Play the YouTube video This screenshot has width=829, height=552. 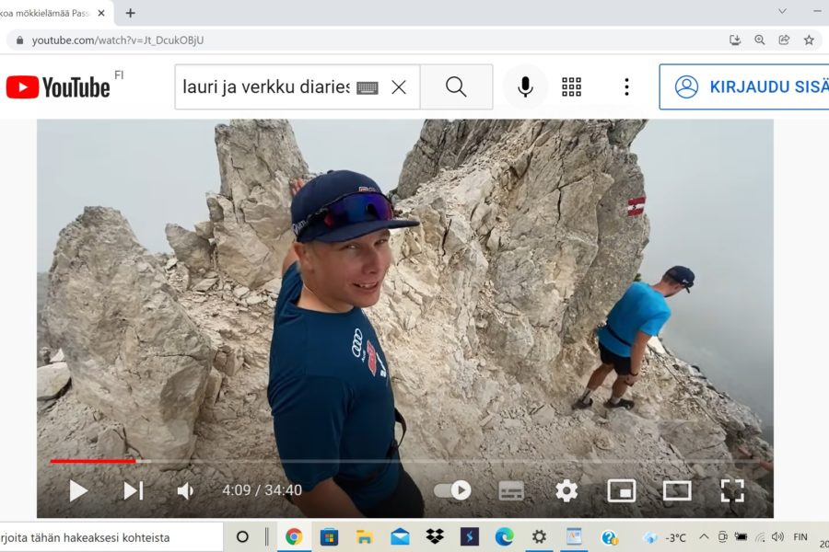[78, 490]
